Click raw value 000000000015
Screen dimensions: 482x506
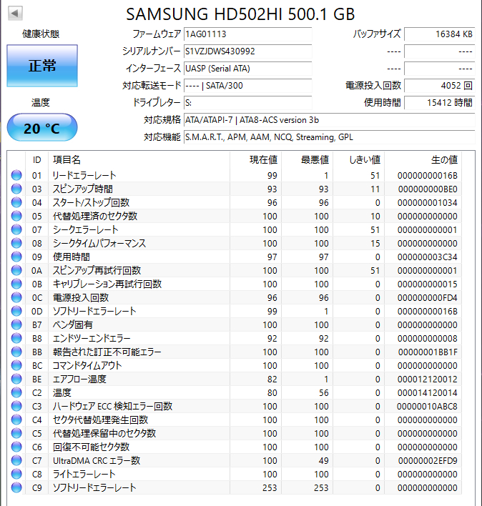point(428,284)
